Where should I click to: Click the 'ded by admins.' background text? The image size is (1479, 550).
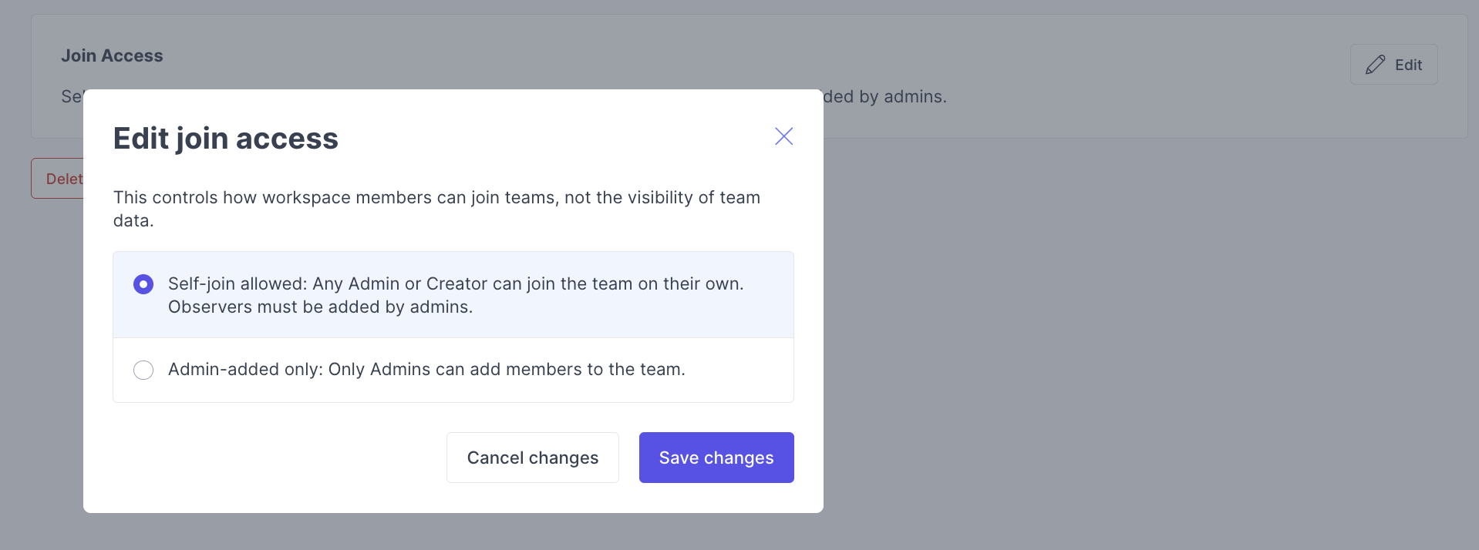point(884,97)
